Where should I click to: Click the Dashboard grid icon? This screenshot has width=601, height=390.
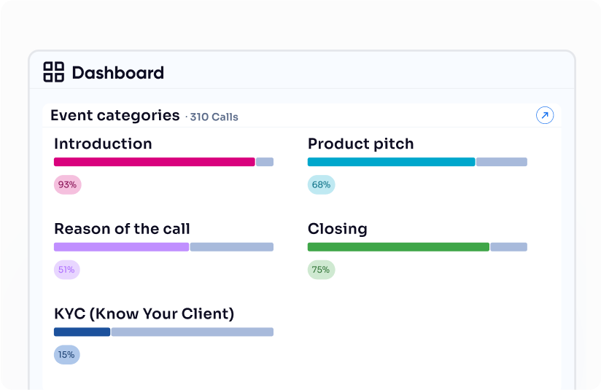54,72
